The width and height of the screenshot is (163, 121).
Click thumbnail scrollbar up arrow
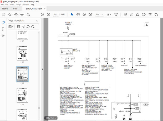pos(39,32)
